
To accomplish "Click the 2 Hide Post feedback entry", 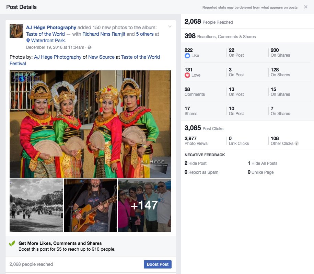I will tap(196, 163).
